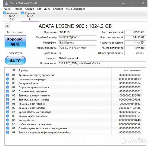This screenshot has width=150, height=147.
Task: Click status circle of attribute 0C
Action: (8, 120)
